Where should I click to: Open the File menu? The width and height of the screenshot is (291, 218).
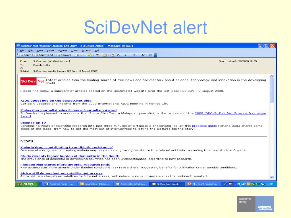22,51
